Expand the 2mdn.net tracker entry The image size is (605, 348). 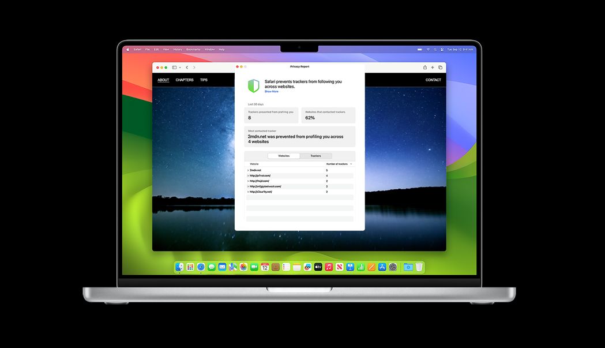252,170
